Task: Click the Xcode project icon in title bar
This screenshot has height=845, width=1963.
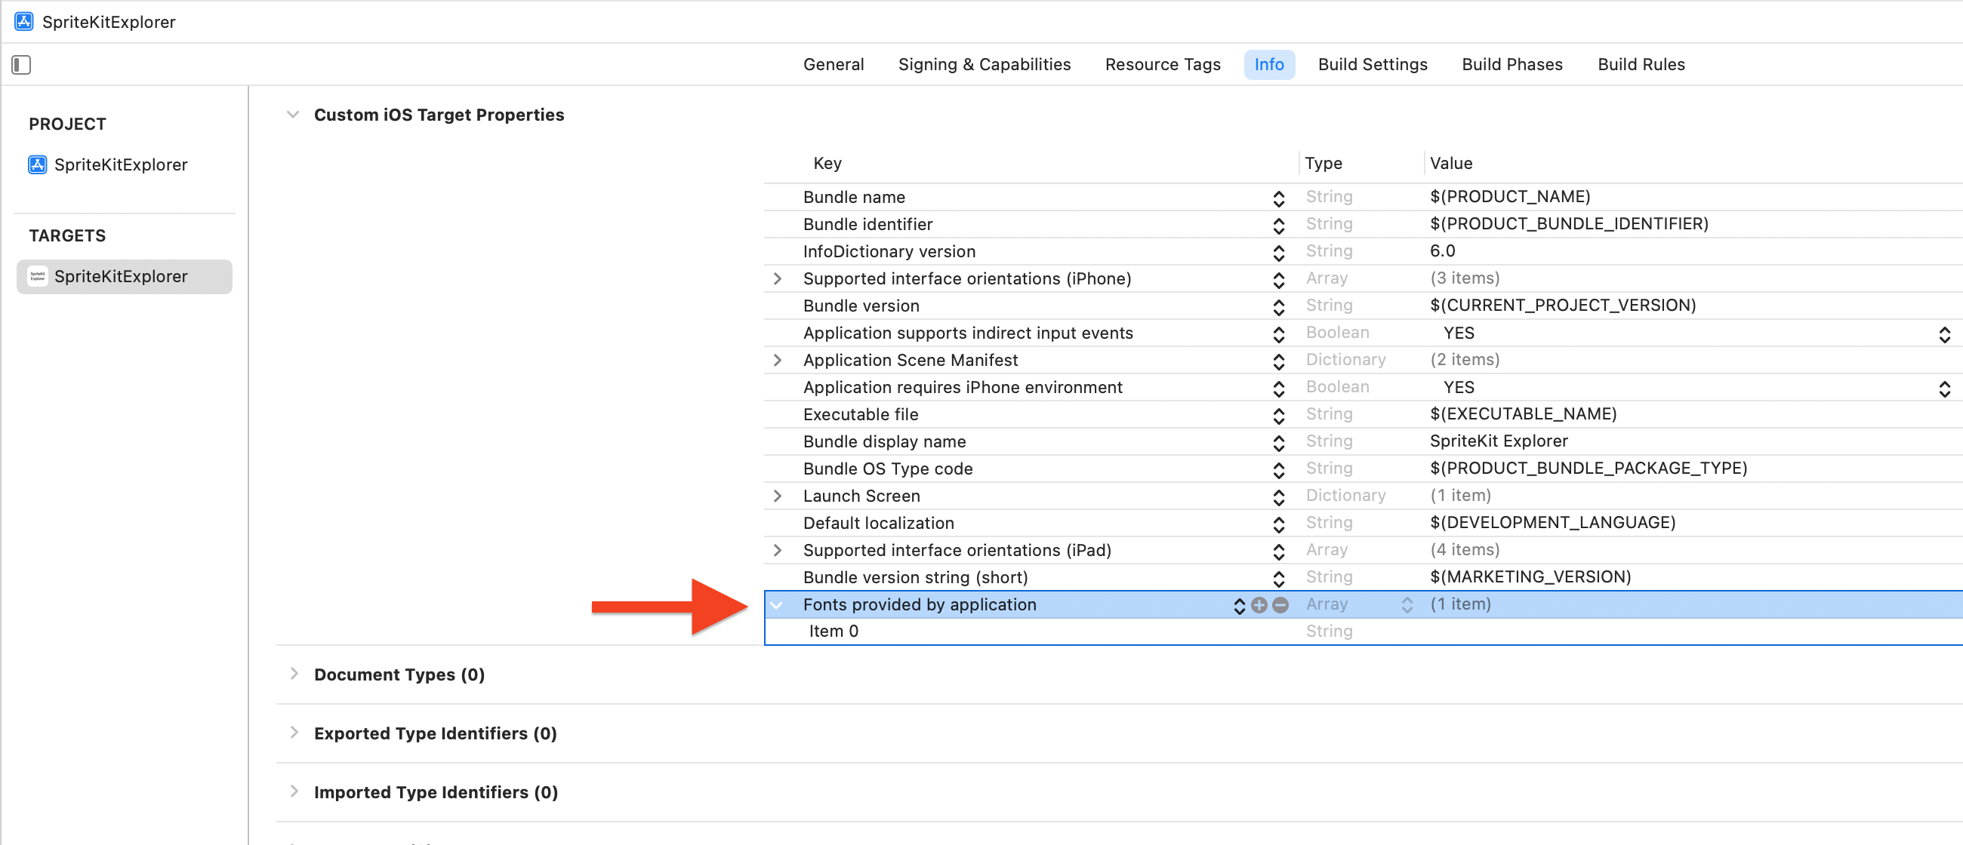Action: point(23,21)
